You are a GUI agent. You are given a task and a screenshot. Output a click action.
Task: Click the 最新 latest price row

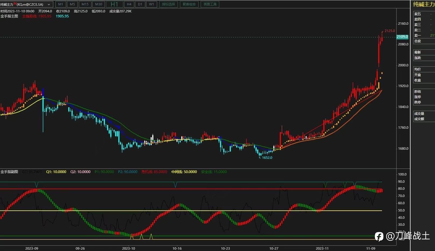pyautogui.click(x=424, y=52)
